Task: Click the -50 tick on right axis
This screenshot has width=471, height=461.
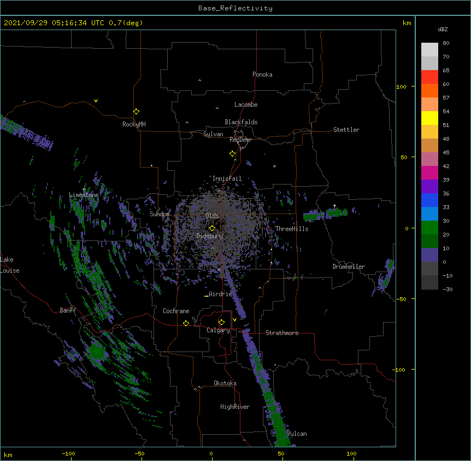Action: point(401,299)
